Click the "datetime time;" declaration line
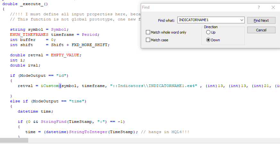The image size is (280, 144). [x=35, y=112]
